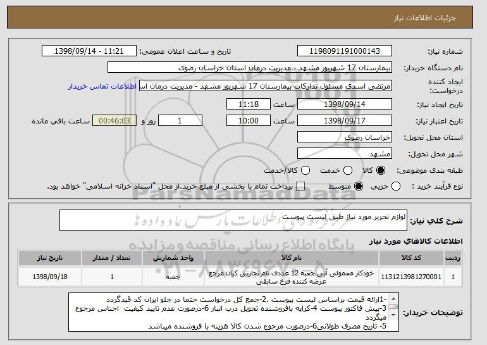This screenshot has height=345, width=487.
Task: Click the announcement date field 1398/09/14 - 11:21
Action: 89,51
